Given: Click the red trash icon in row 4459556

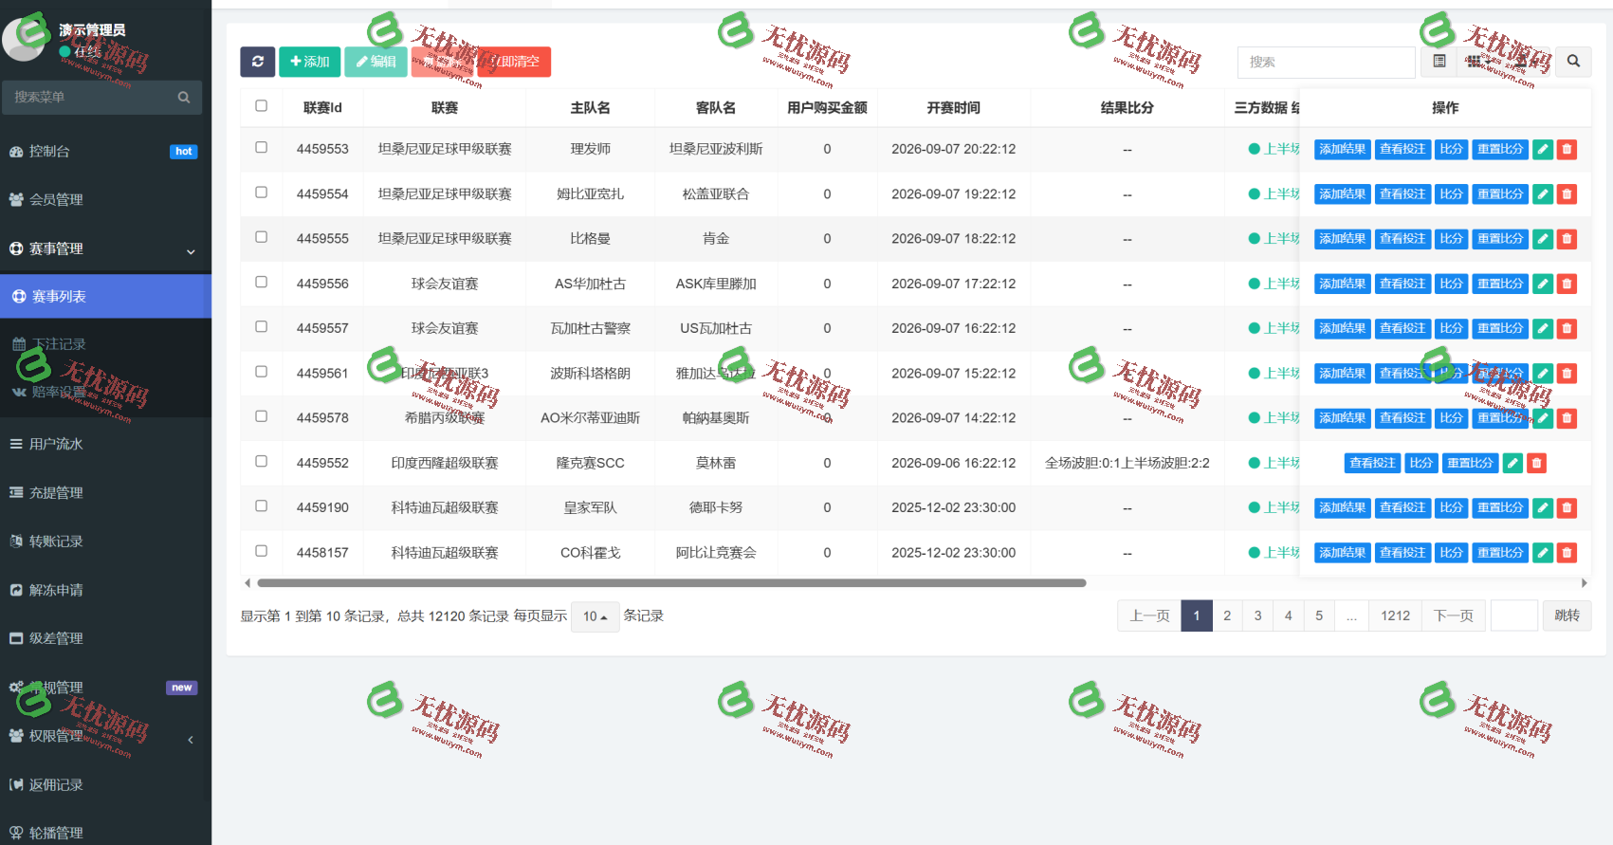Looking at the screenshot, I should pyautogui.click(x=1567, y=284).
